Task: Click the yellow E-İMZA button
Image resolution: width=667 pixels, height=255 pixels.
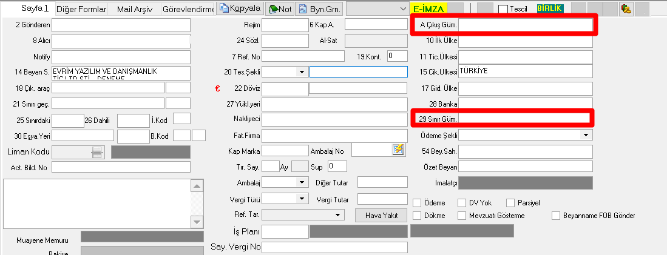Action: point(429,8)
